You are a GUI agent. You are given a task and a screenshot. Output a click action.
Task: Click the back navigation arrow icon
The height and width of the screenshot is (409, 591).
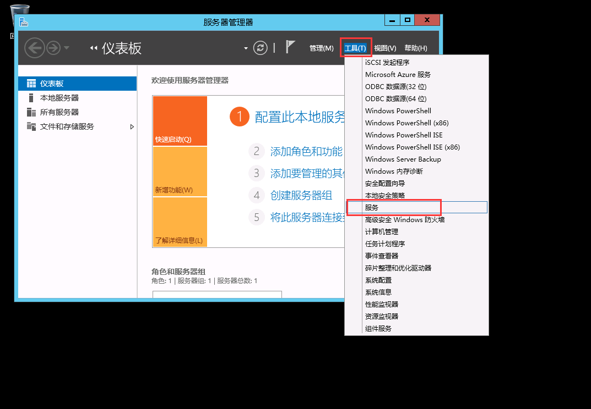34,48
